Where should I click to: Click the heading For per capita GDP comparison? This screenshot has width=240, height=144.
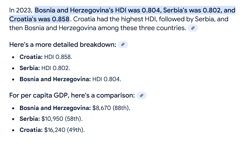tap(72, 95)
